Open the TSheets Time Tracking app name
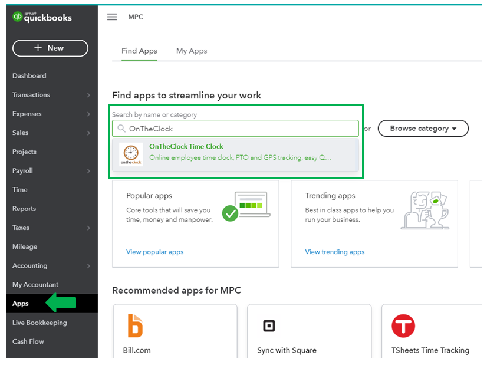Screen dimensions: 487x375 click(430, 350)
